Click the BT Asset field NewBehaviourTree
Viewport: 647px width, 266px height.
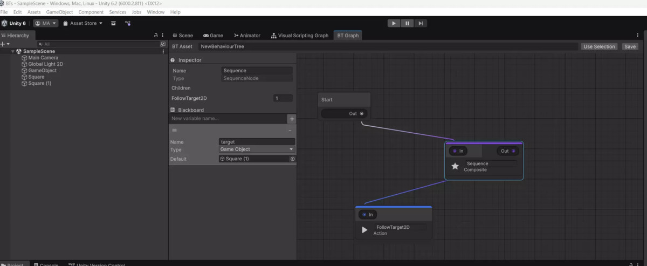[388, 46]
